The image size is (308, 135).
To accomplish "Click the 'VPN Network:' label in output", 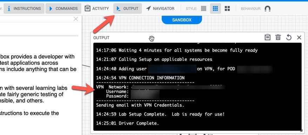I will pyautogui.click(x=112, y=87).
